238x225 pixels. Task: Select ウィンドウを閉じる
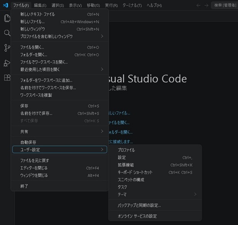(x=60, y=175)
